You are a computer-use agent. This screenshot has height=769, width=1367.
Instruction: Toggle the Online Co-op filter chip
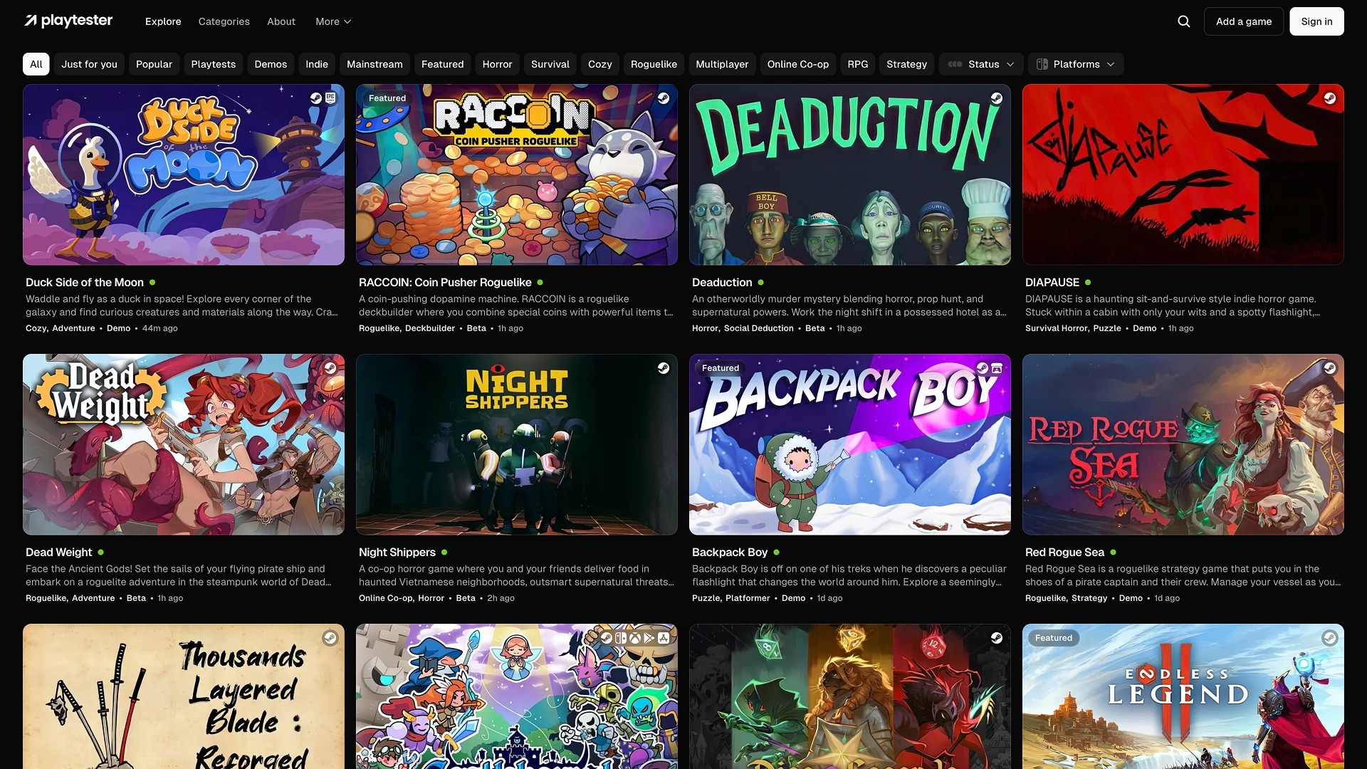pyautogui.click(x=798, y=64)
